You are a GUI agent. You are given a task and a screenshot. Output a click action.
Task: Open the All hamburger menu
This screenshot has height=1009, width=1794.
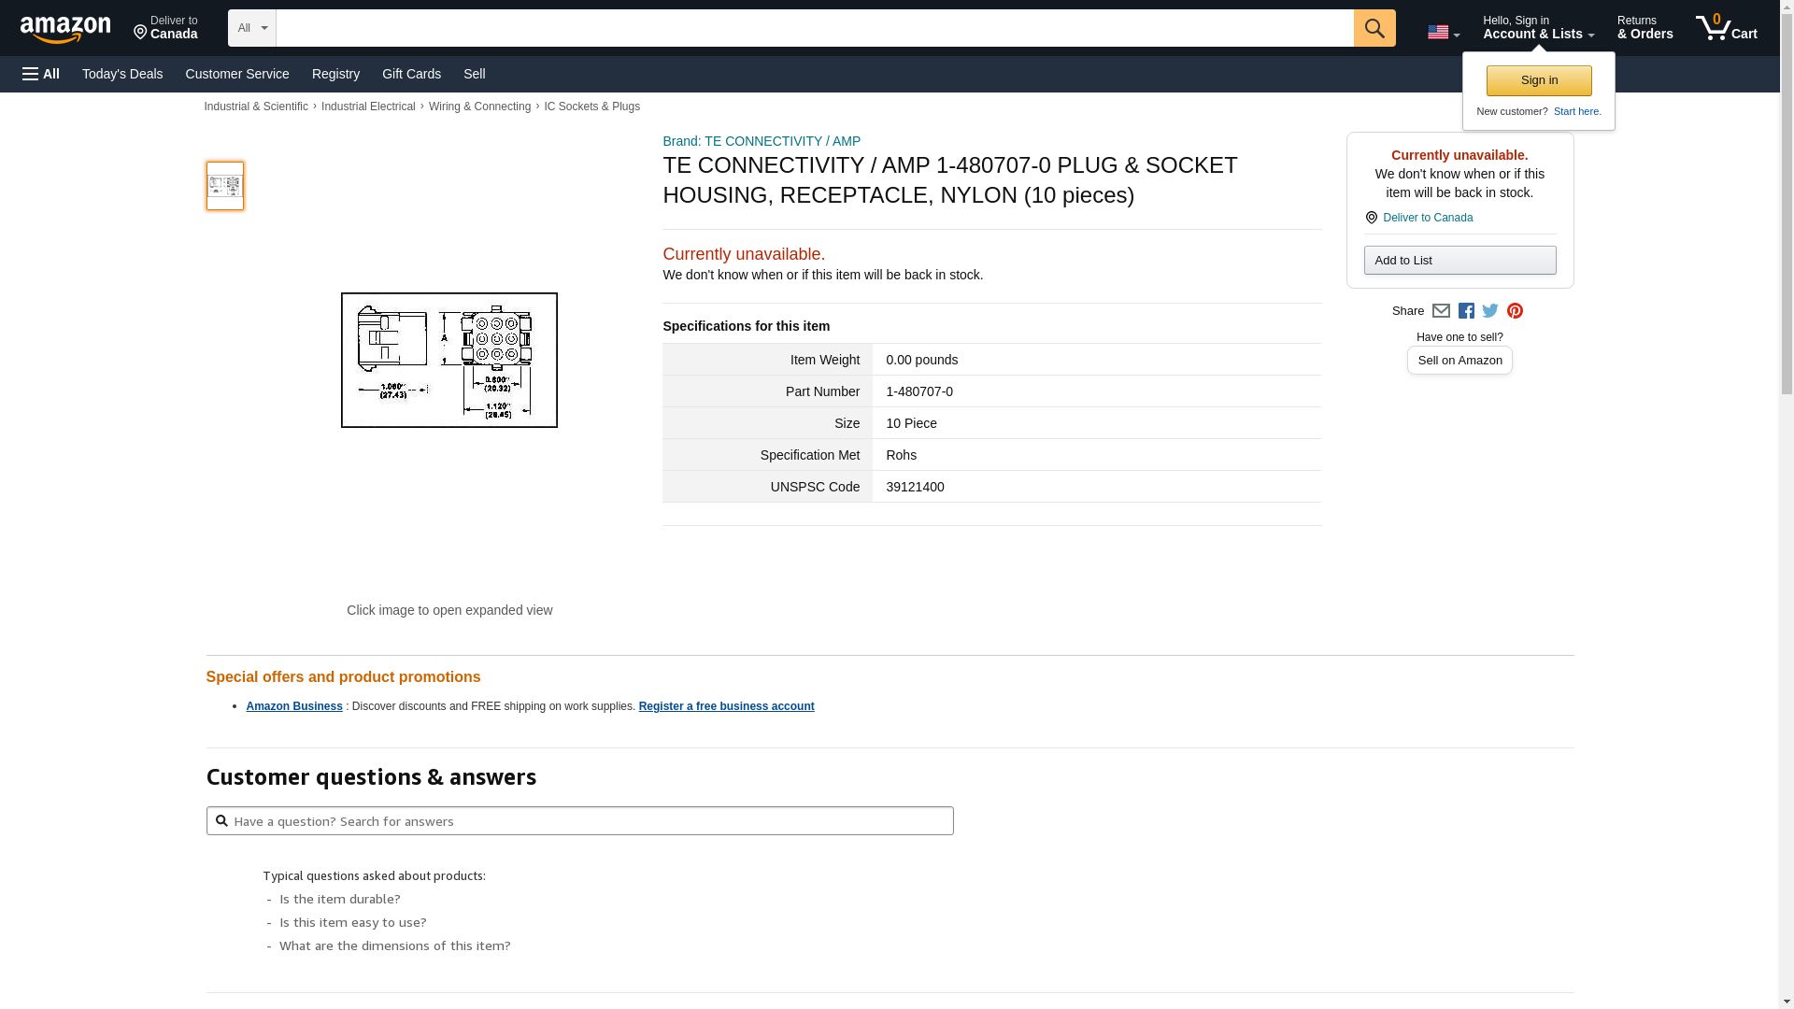41,74
